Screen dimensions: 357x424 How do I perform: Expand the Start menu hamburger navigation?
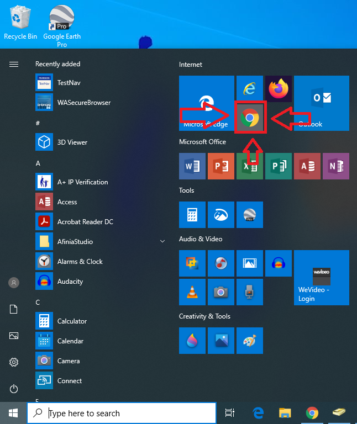click(x=14, y=65)
